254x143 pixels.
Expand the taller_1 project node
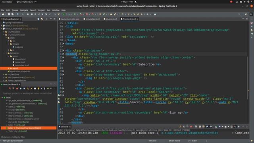point(2,25)
